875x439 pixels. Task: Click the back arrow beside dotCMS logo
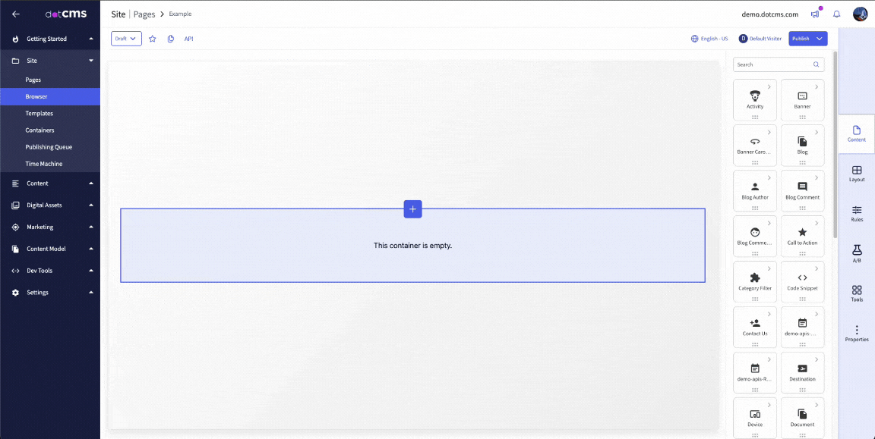tap(15, 14)
